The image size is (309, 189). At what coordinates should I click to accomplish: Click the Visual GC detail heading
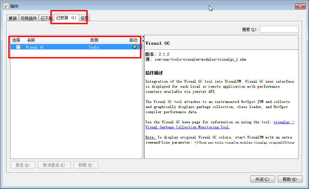click(x=157, y=43)
